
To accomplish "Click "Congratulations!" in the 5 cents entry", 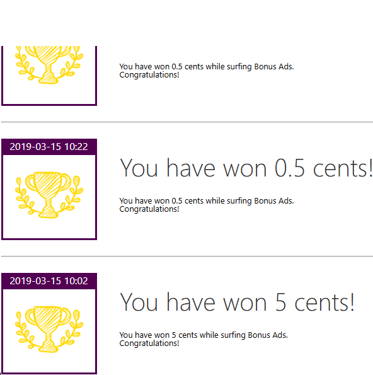I will coord(149,343).
